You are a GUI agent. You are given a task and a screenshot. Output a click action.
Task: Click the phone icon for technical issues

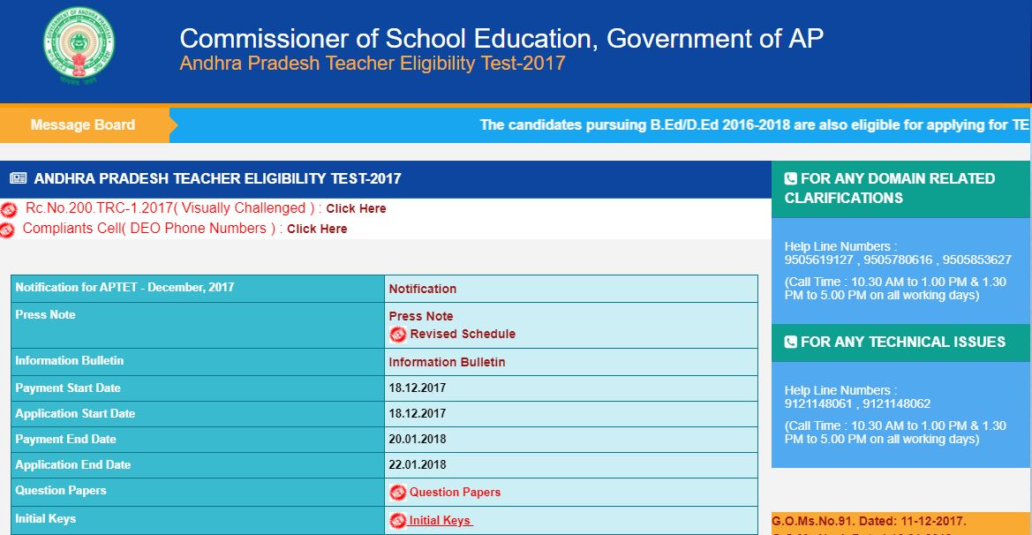click(790, 343)
